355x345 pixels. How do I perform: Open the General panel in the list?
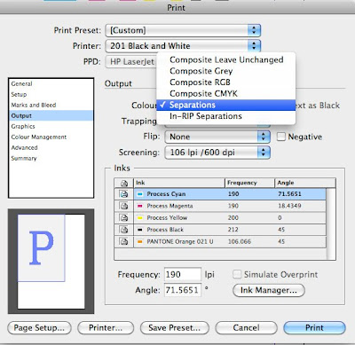pos(51,83)
